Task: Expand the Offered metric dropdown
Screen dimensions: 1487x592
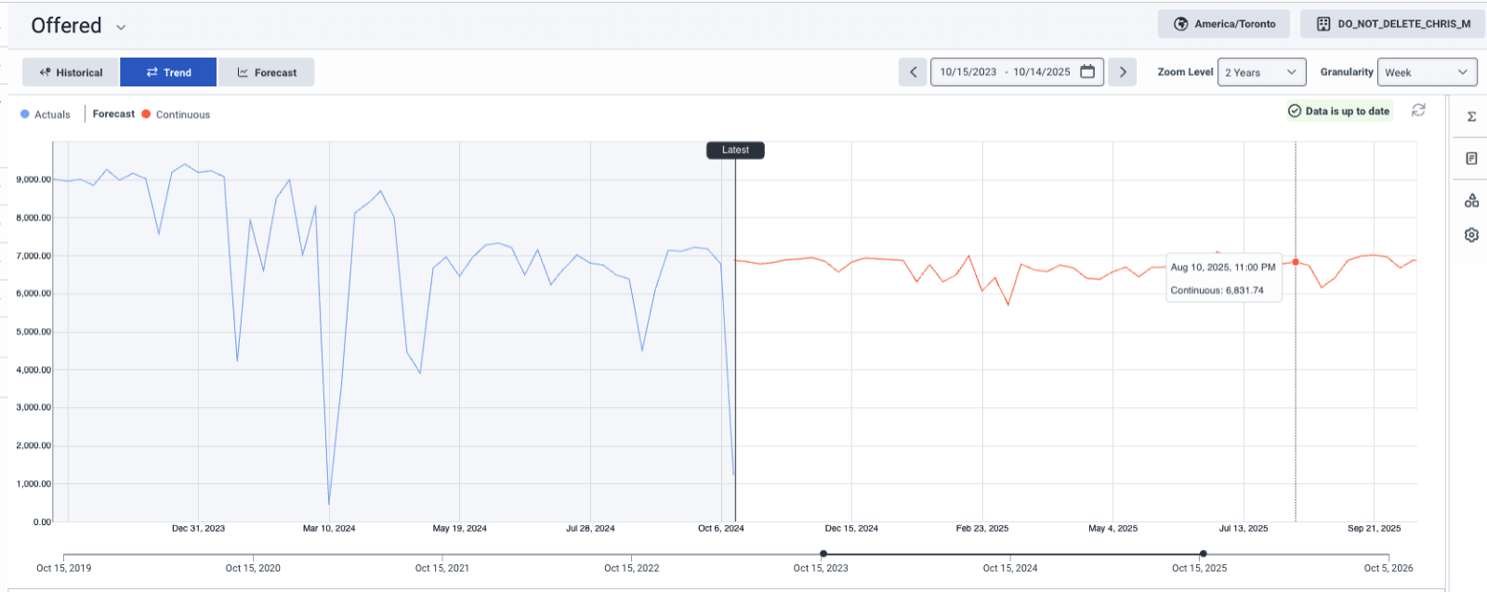Action: (x=121, y=27)
